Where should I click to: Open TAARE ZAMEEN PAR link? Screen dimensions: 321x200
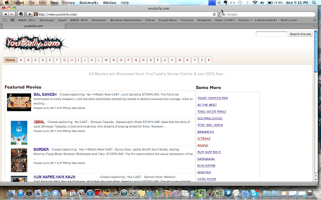(x=213, y=98)
